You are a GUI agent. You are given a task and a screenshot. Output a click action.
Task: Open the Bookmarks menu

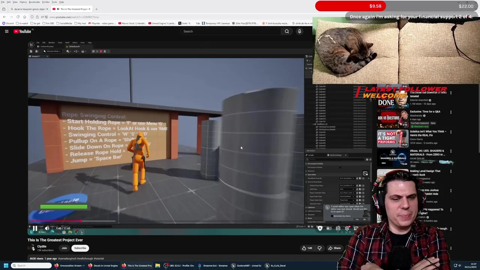(x=34, y=2)
